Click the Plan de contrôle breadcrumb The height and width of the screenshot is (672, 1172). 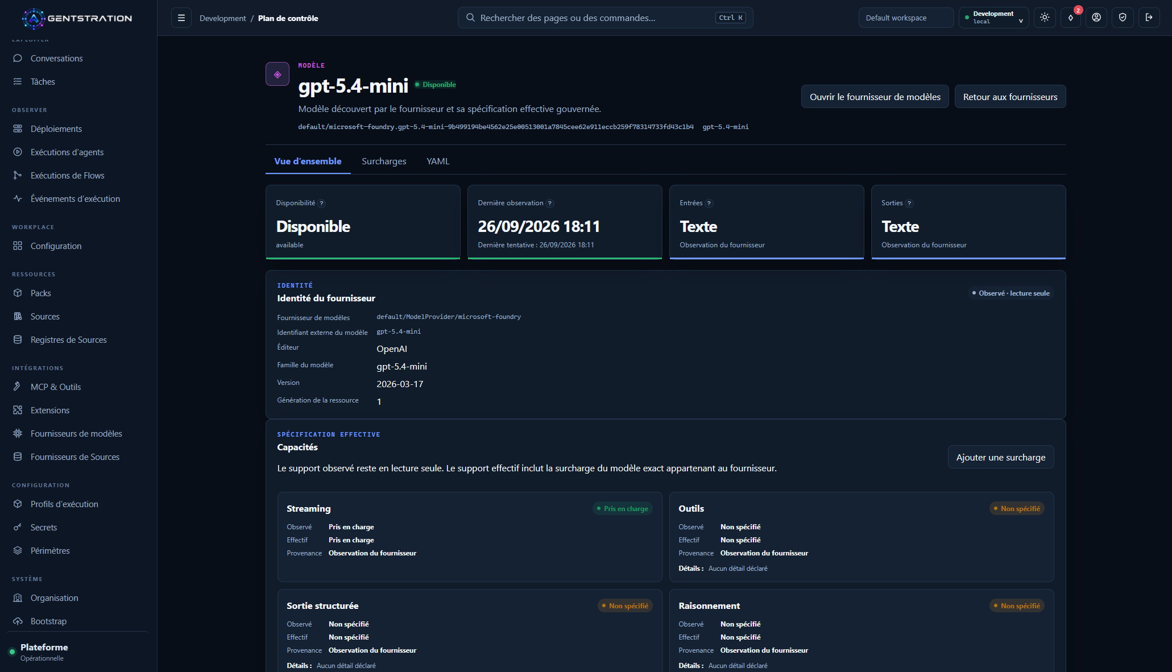point(288,18)
